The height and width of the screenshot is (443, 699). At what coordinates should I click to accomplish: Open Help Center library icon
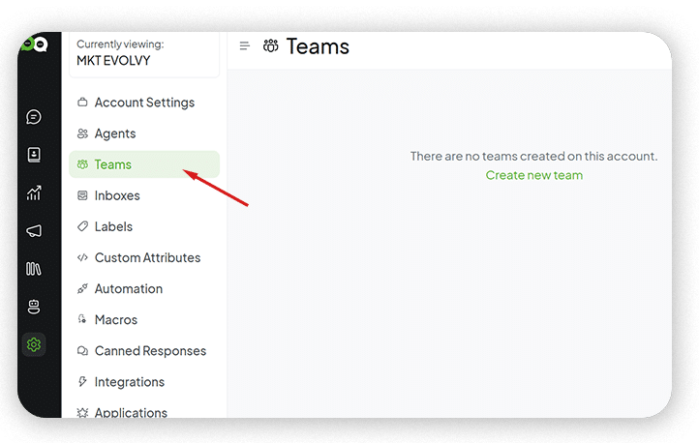[34, 269]
